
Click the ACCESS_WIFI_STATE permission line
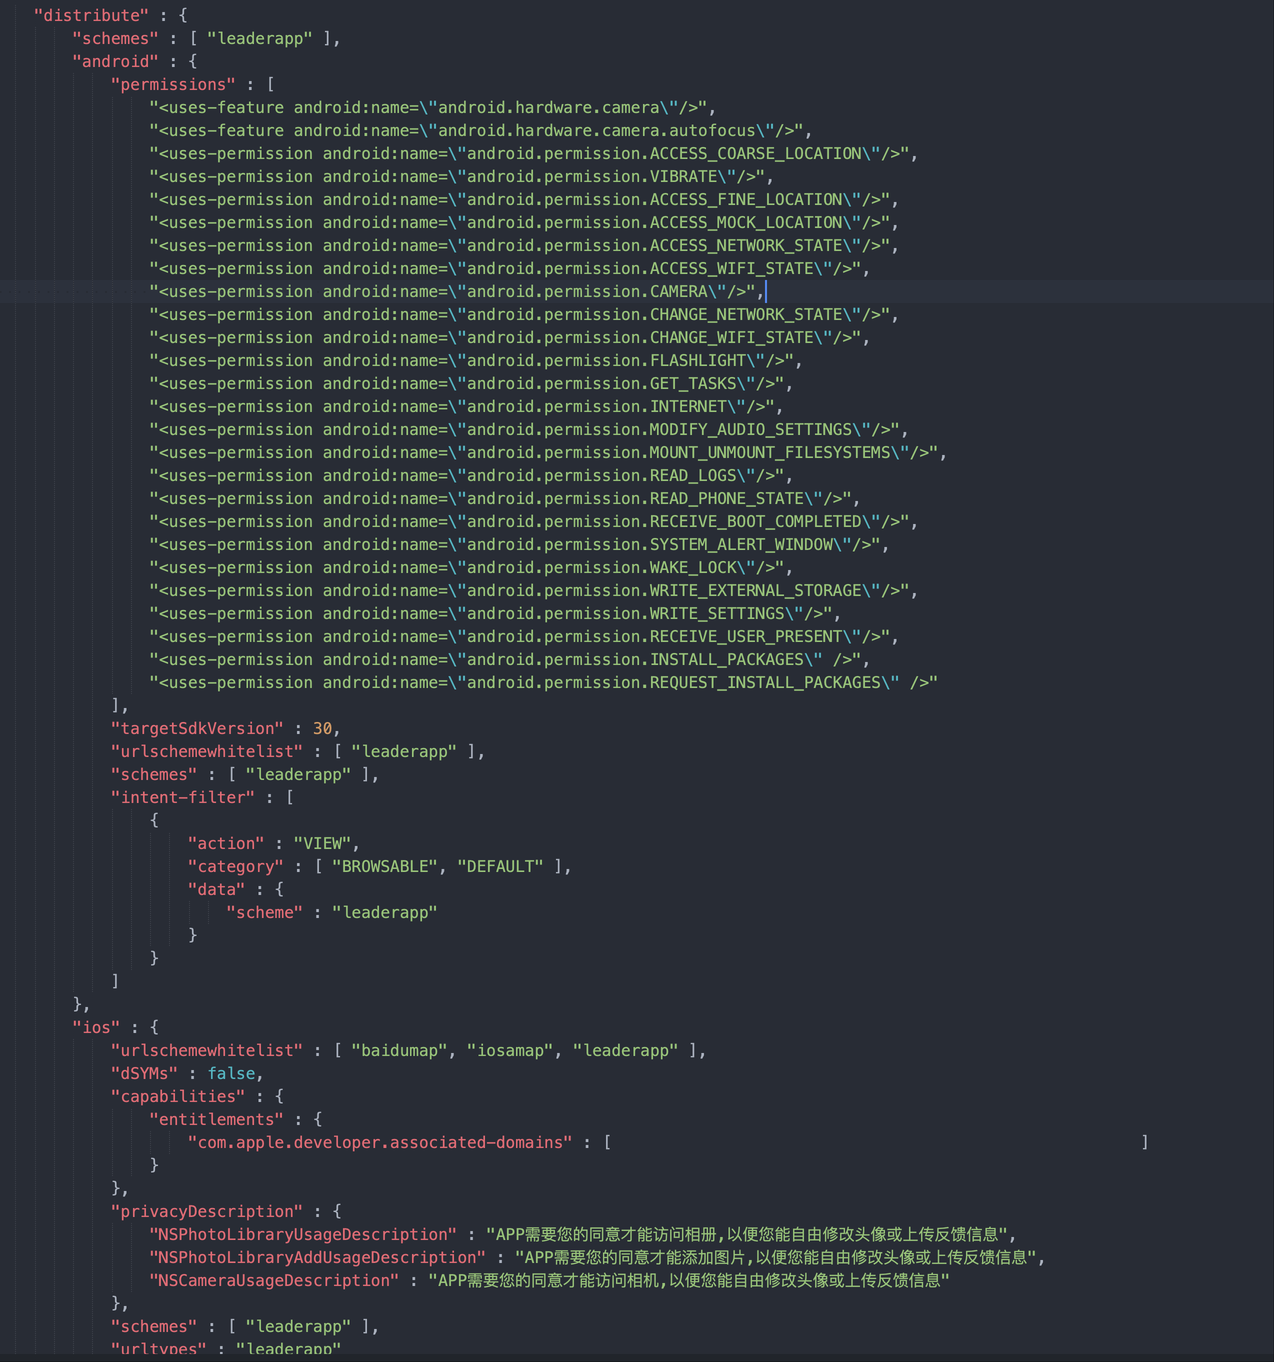pos(509,268)
